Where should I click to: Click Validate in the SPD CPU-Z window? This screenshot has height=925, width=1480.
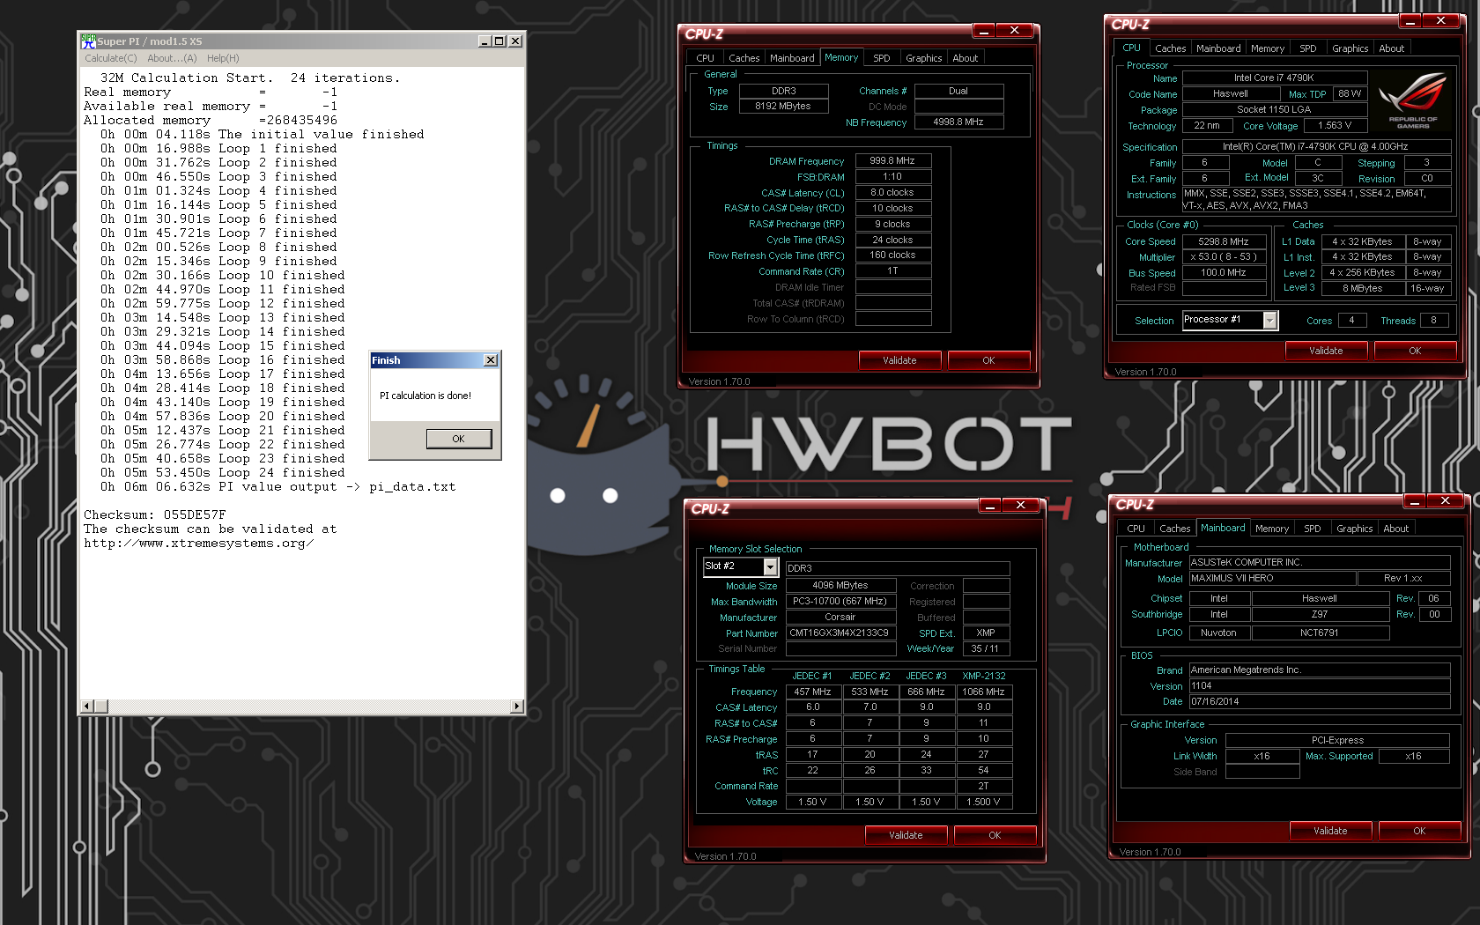pos(906,835)
